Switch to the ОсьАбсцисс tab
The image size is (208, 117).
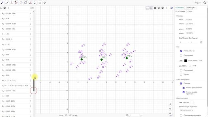[191, 7]
